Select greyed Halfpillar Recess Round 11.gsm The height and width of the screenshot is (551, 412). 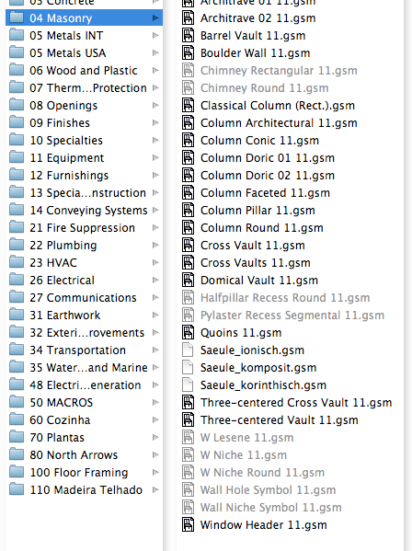pos(285,298)
